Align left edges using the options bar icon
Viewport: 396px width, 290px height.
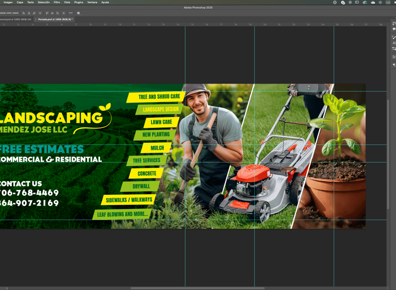(24, 13)
